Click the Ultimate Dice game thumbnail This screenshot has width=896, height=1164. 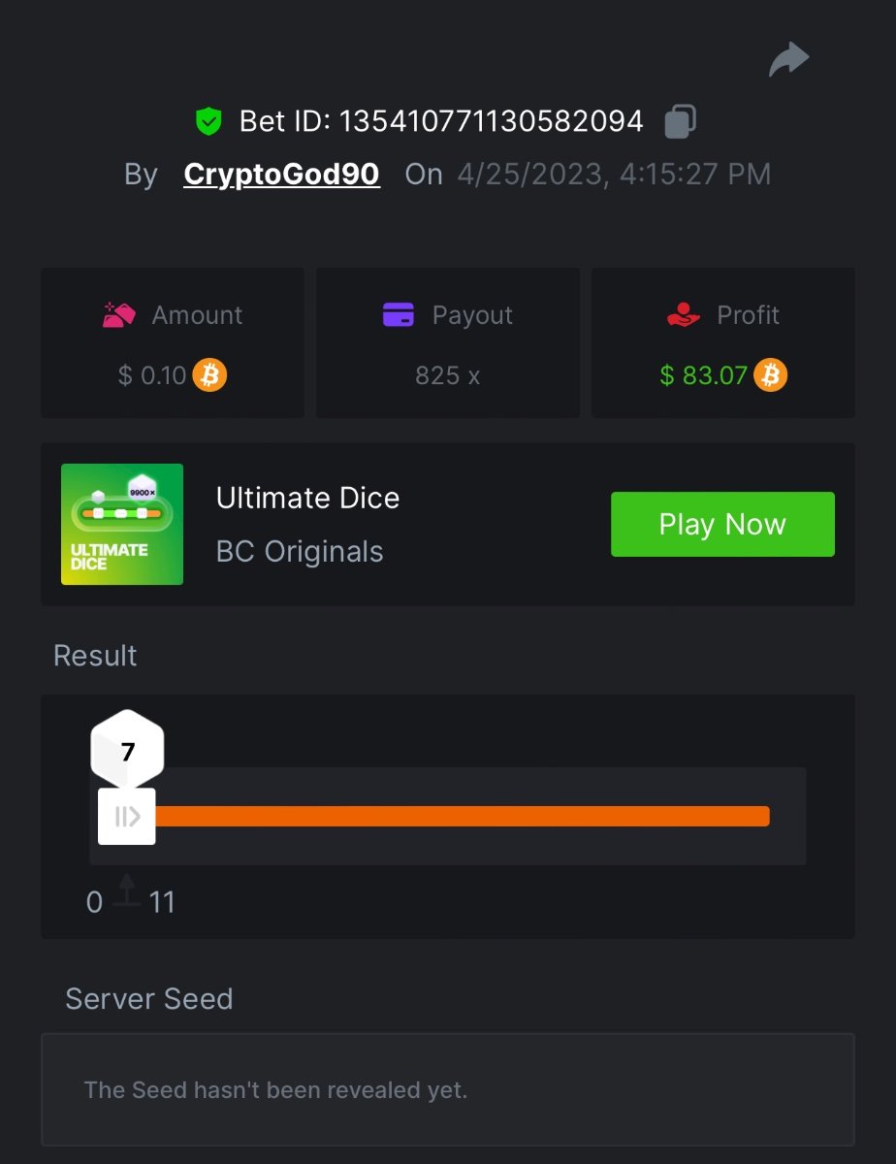point(122,524)
